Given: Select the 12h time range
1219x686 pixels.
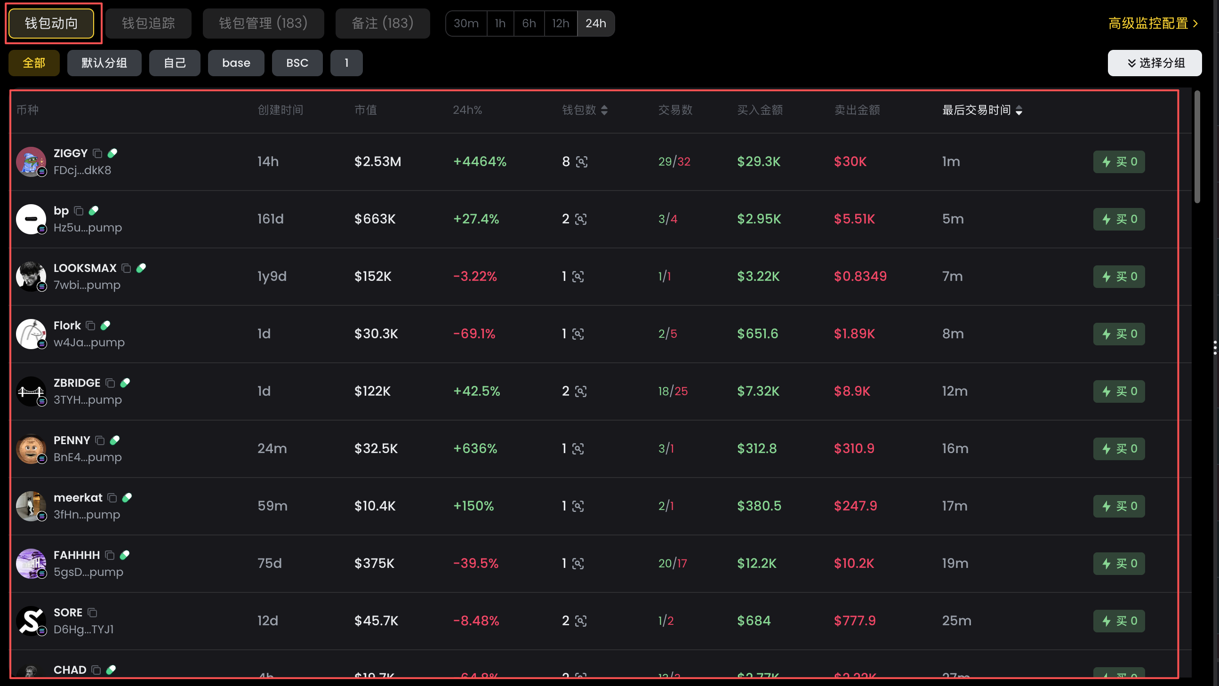Looking at the screenshot, I should (x=560, y=23).
